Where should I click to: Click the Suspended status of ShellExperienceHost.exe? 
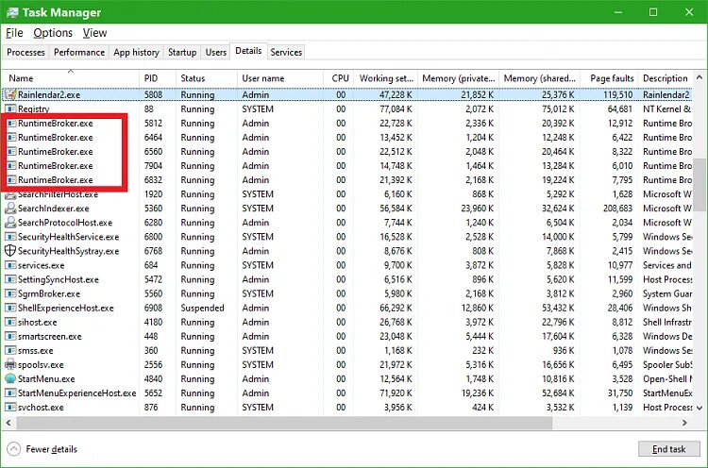click(202, 308)
